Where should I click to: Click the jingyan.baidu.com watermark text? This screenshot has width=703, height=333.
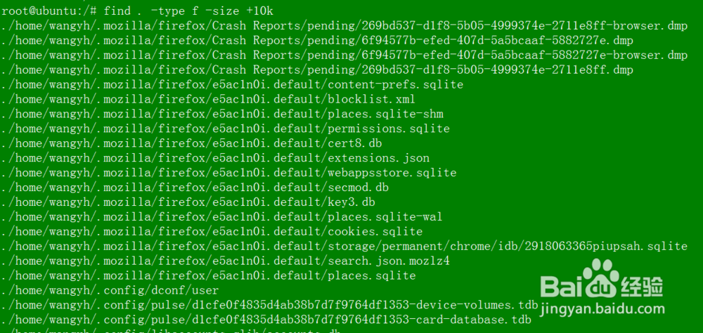click(603, 309)
